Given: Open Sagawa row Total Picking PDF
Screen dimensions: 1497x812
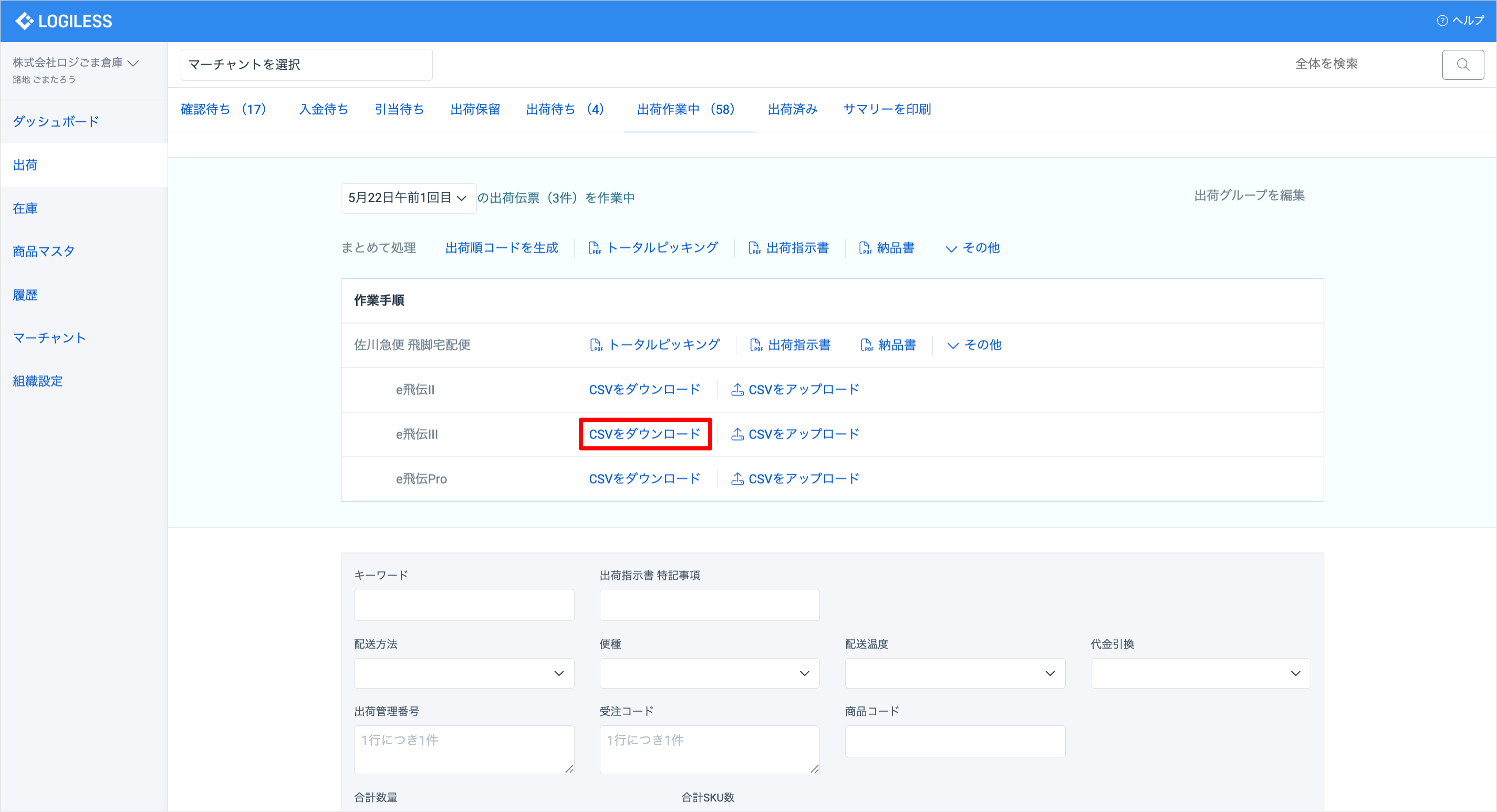Looking at the screenshot, I should tap(655, 345).
